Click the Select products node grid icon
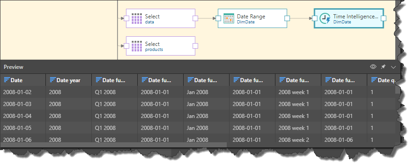415x168 pixels. tap(137, 46)
